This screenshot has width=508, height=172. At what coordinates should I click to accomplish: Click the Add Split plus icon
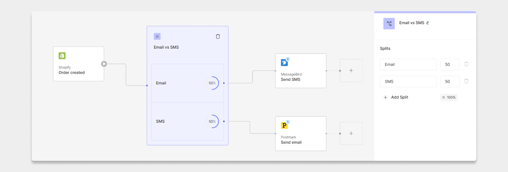pyautogui.click(x=385, y=97)
